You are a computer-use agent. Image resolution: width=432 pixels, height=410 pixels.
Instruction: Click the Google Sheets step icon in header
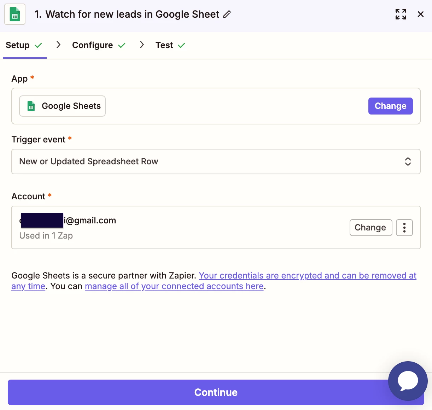pos(15,14)
